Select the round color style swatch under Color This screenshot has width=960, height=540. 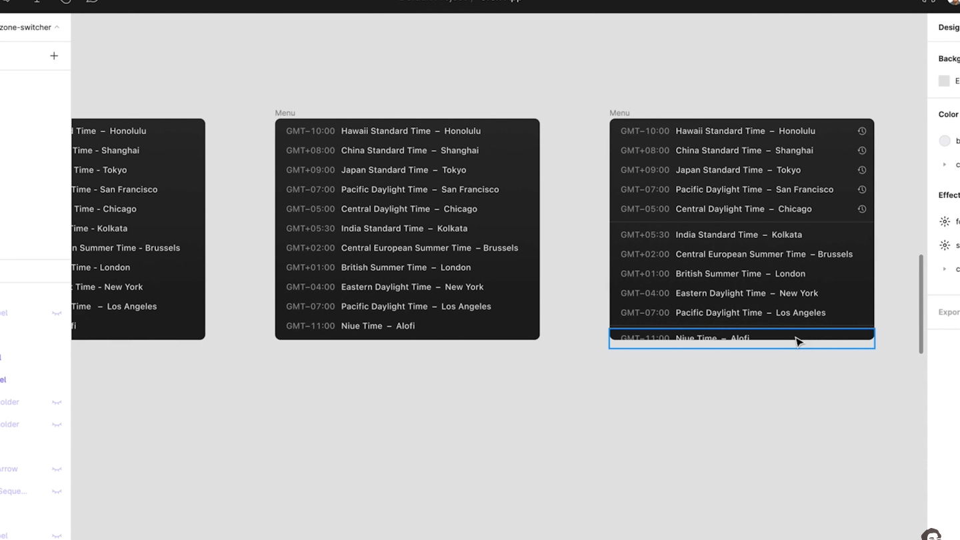[x=945, y=141]
